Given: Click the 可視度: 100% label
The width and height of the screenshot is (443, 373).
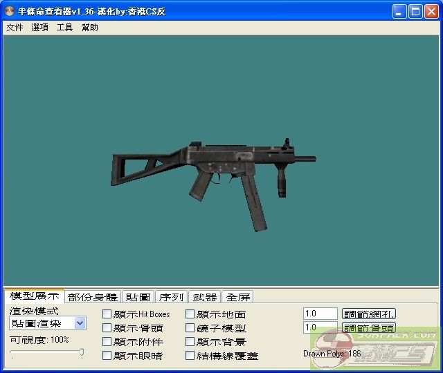Looking at the screenshot, I should 39,340.
